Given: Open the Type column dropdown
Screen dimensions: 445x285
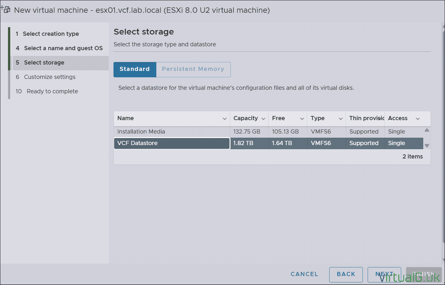Looking at the screenshot, I should 341,118.
